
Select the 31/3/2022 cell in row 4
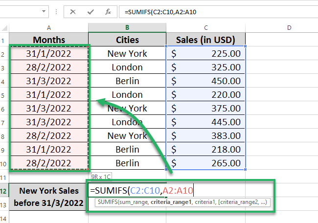tap(48, 81)
